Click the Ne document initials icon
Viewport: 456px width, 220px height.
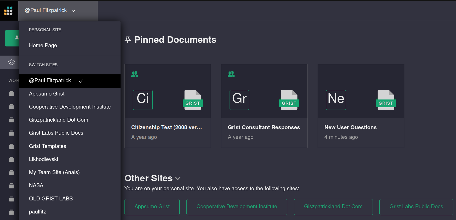coord(336,100)
